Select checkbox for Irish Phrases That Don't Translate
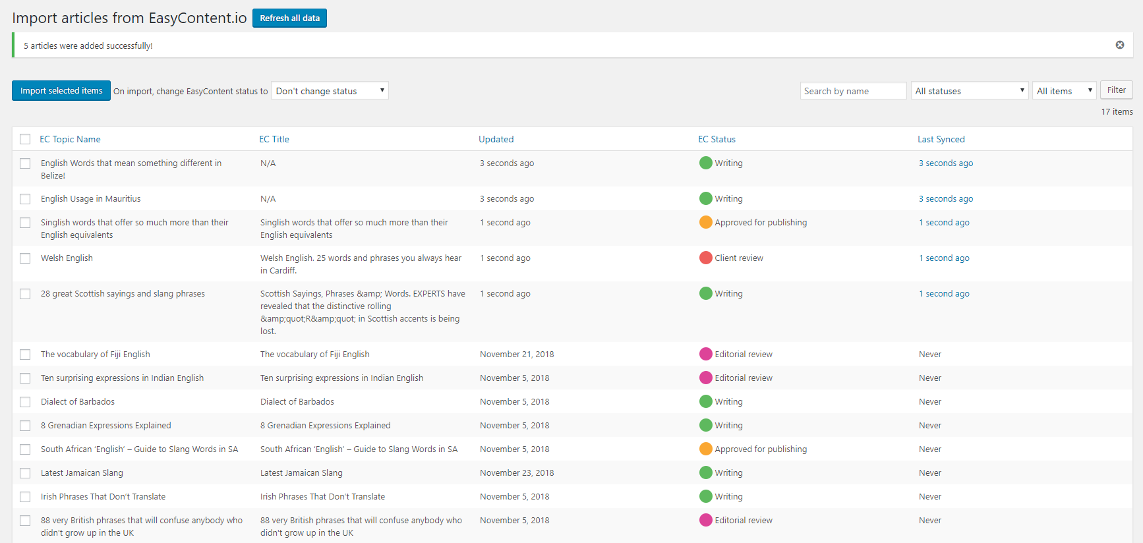Image resolution: width=1143 pixels, height=543 pixels. [25, 497]
